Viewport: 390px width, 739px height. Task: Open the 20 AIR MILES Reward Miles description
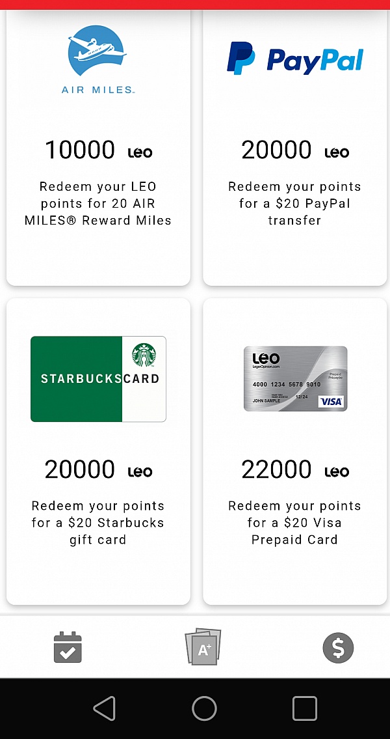point(98,204)
